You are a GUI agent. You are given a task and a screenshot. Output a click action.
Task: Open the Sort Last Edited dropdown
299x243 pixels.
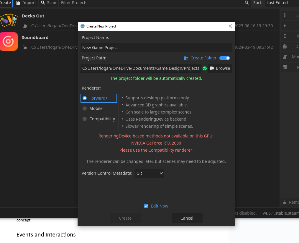coord(280,3)
